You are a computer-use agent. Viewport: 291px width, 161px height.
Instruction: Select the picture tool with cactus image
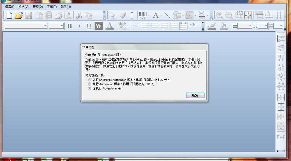point(189,15)
